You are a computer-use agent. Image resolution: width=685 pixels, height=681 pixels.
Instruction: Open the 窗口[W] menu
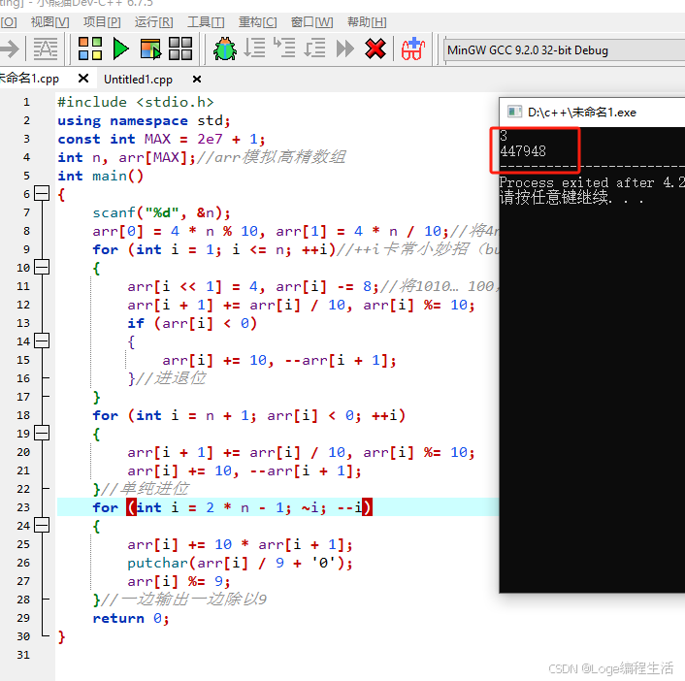pyautogui.click(x=311, y=22)
